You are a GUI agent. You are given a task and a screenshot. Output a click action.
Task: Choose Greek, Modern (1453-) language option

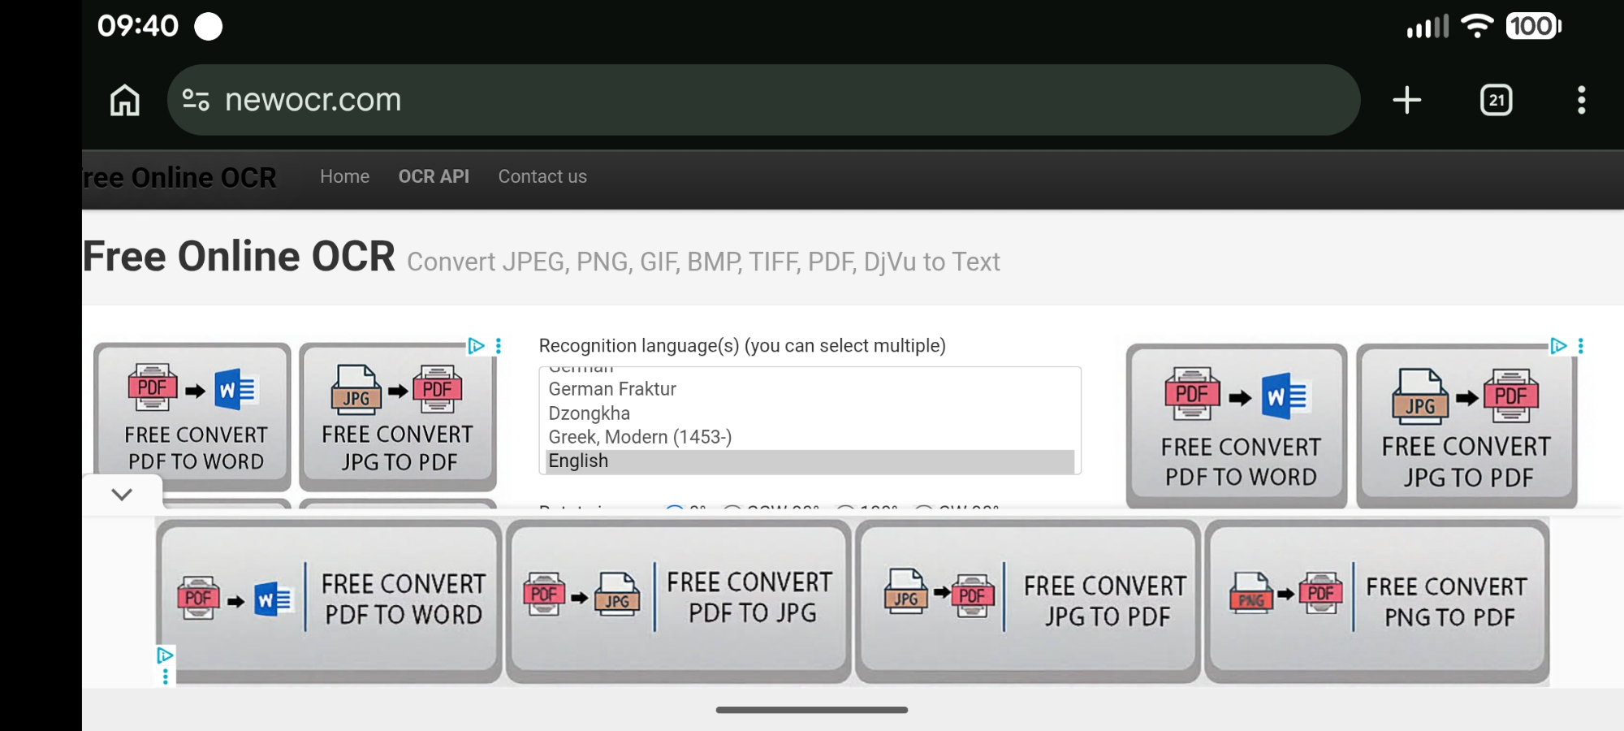pyautogui.click(x=640, y=437)
